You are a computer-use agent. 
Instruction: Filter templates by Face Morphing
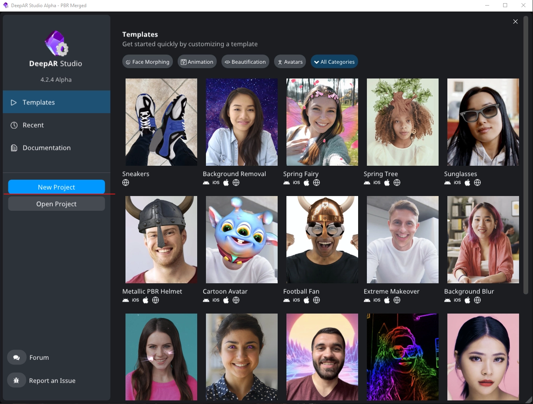tap(147, 62)
